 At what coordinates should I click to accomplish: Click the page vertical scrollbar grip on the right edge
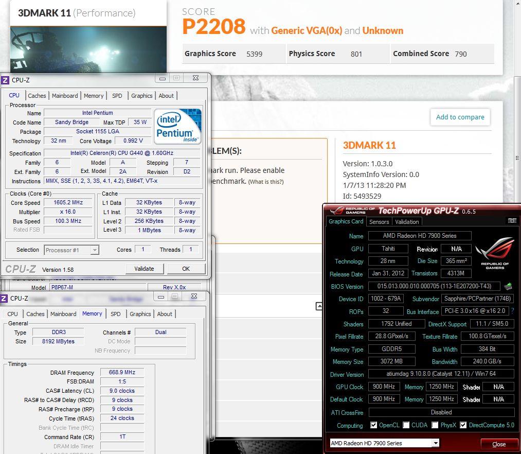[x=517, y=158]
